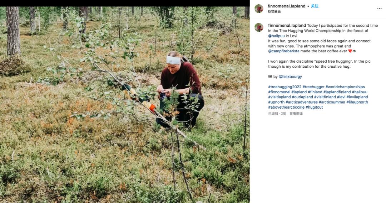This screenshot has height=203, width=386.
Task: Open the 拉普蘭區 location link
Action: click(x=274, y=11)
